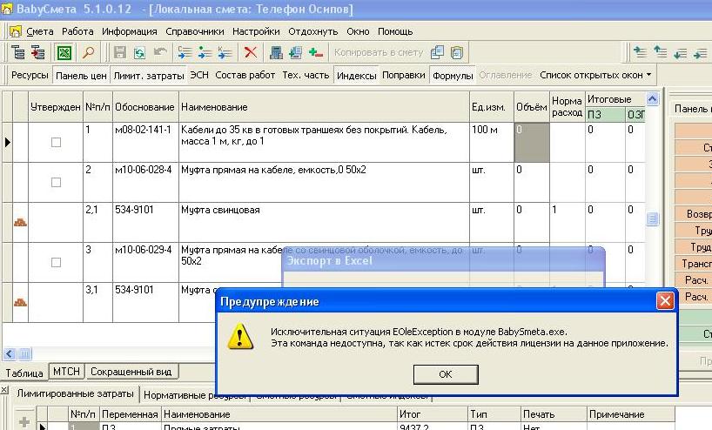Click the clipboard paste icon

tap(457, 53)
